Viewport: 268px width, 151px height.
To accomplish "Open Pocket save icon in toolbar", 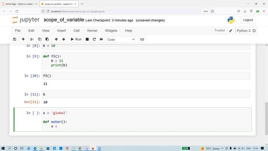I will 239,11.
